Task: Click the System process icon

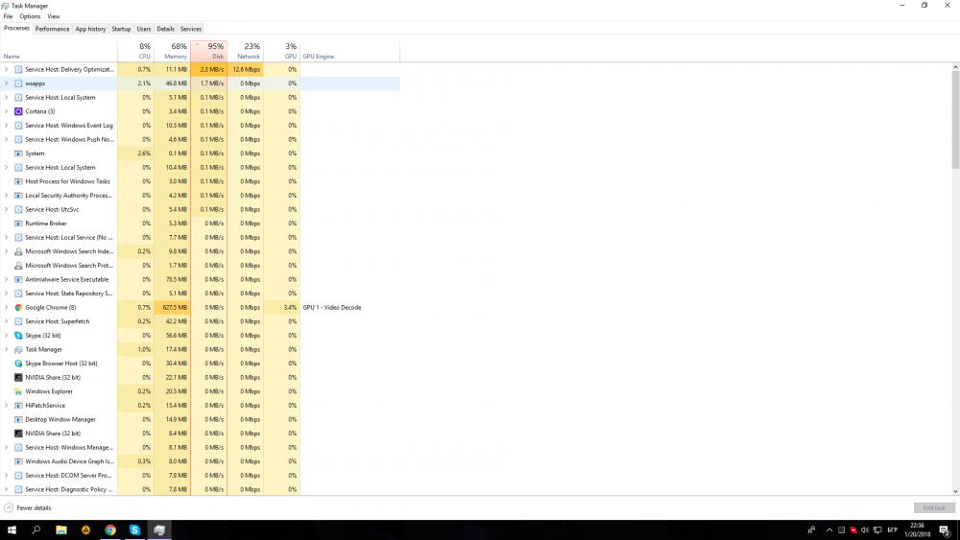Action: (x=18, y=153)
